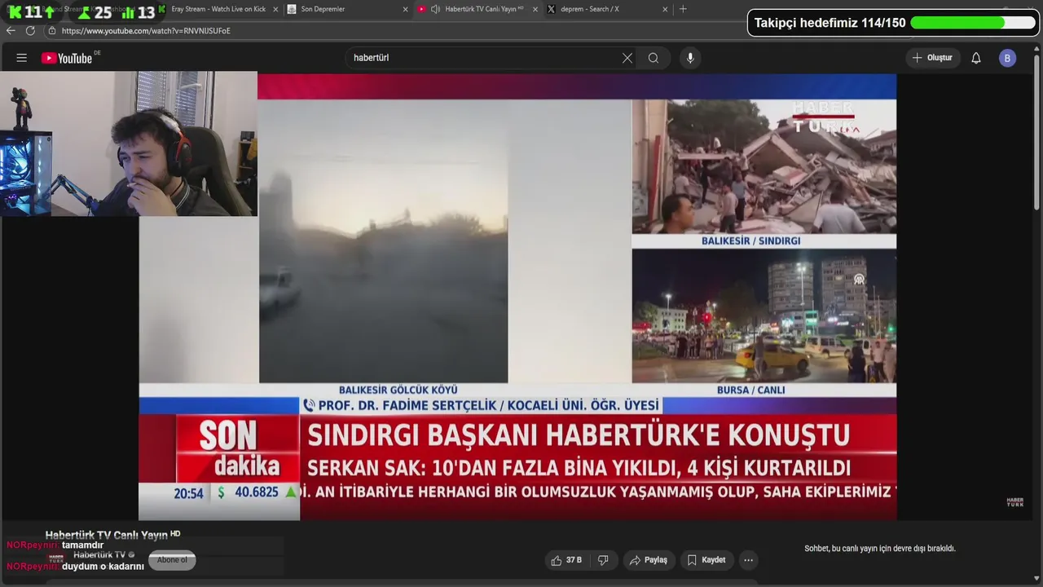
Task: Open the YouTube hamburger guide menu
Action: coord(22,58)
